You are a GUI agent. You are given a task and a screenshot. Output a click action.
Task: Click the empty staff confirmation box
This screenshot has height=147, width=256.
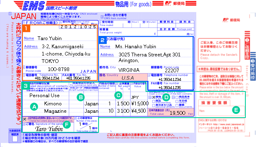pyautogui.click(x=15, y=139)
